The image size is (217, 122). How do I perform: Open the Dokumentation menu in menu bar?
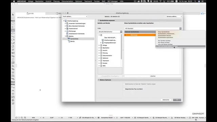67,1
